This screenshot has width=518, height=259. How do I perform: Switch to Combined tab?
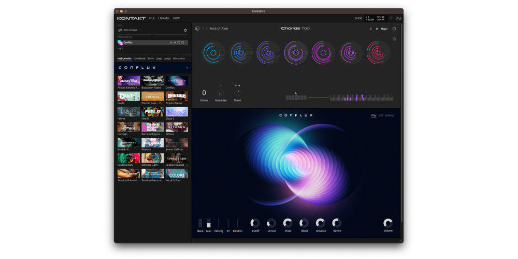(139, 59)
